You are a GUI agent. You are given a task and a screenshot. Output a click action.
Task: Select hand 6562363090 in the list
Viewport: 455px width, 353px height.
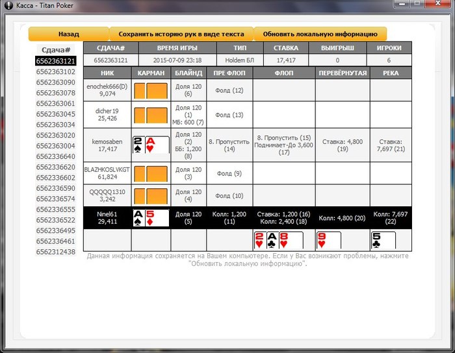tap(56, 82)
